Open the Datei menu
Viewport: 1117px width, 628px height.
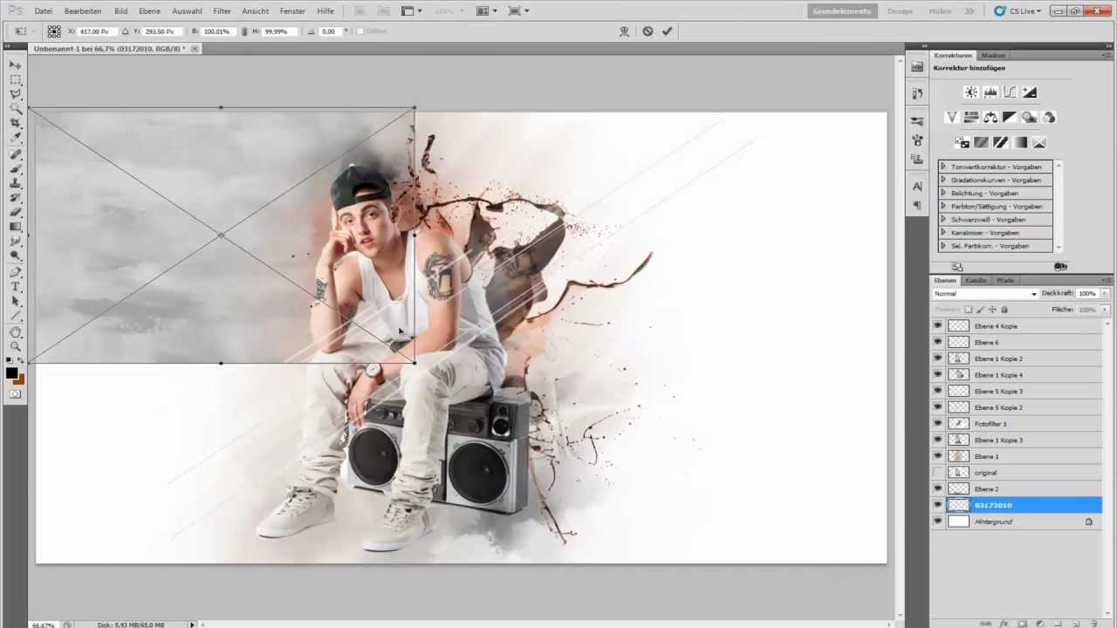click(43, 11)
